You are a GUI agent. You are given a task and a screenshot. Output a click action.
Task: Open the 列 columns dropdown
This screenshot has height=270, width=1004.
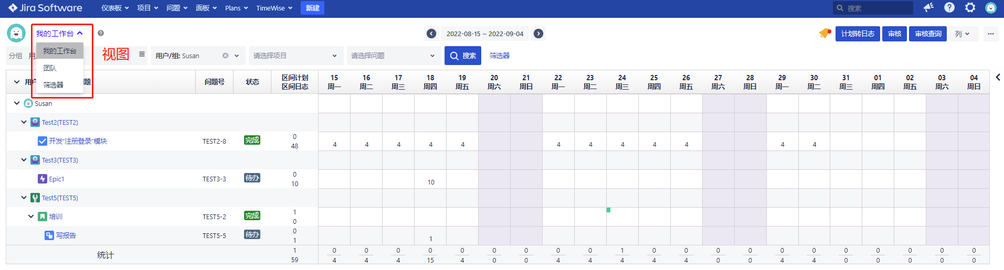coord(962,34)
